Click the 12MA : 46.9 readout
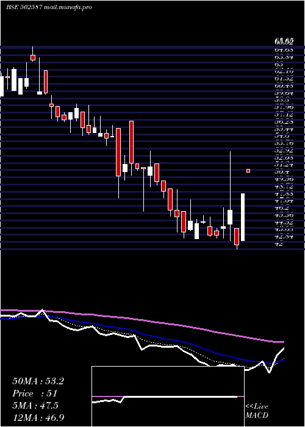Viewport: 305px width, 427px height. 38,418
